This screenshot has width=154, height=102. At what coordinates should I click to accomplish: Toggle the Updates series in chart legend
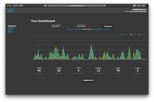(142, 34)
